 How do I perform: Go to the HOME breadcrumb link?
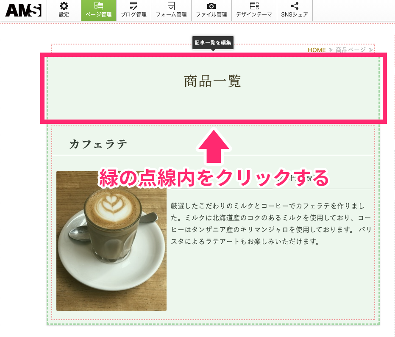317,50
